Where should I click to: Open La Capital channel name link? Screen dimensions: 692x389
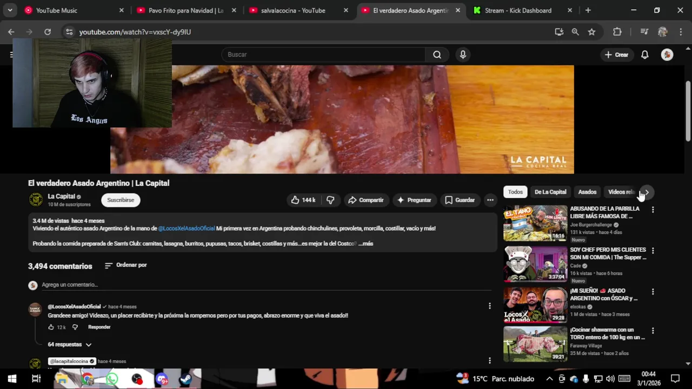click(61, 197)
